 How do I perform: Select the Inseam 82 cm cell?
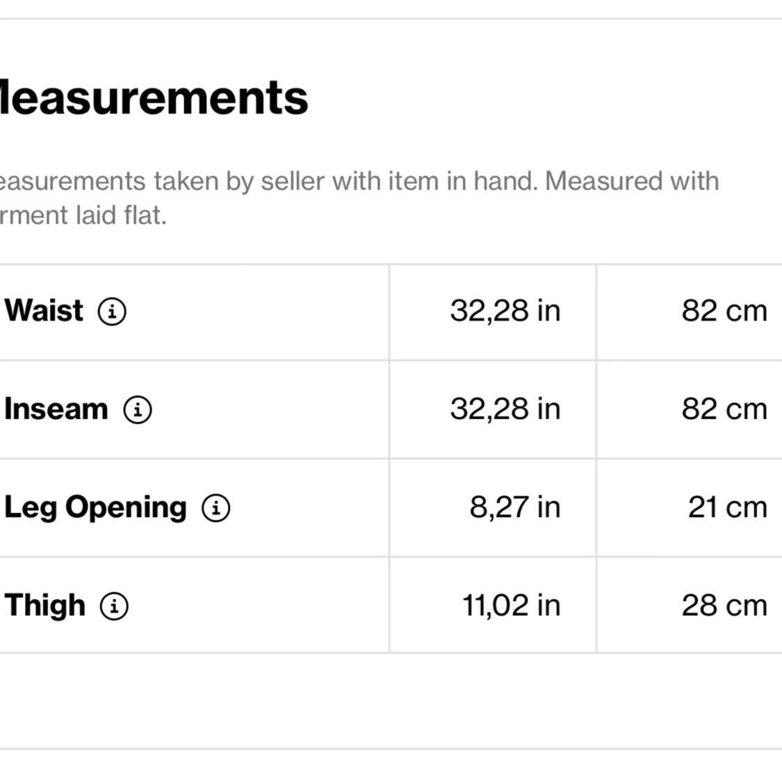[724, 409]
